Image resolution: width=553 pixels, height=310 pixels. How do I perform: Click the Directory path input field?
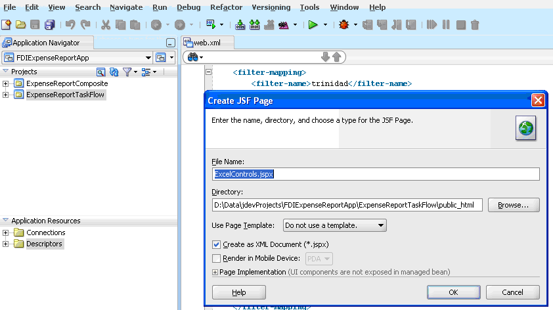[347, 205]
